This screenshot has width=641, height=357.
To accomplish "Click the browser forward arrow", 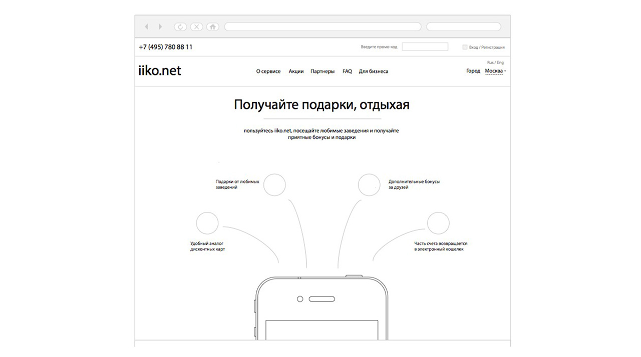I will pyautogui.click(x=160, y=26).
